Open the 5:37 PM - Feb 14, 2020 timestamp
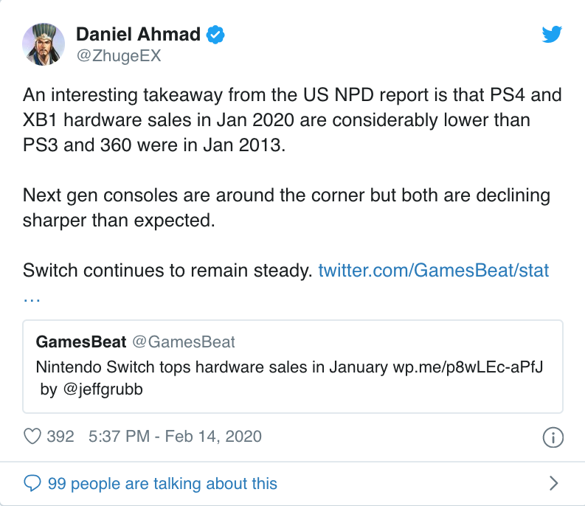 coord(174,437)
